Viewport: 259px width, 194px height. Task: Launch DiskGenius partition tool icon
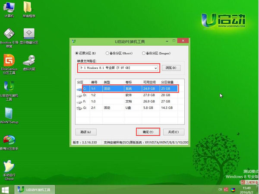coord(9,64)
